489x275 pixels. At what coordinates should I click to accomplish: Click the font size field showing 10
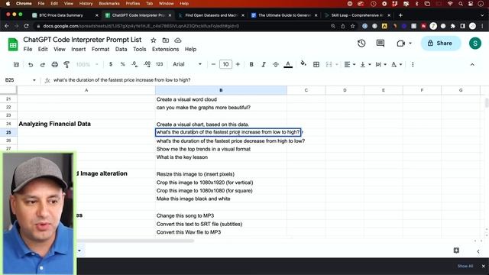(x=225, y=64)
